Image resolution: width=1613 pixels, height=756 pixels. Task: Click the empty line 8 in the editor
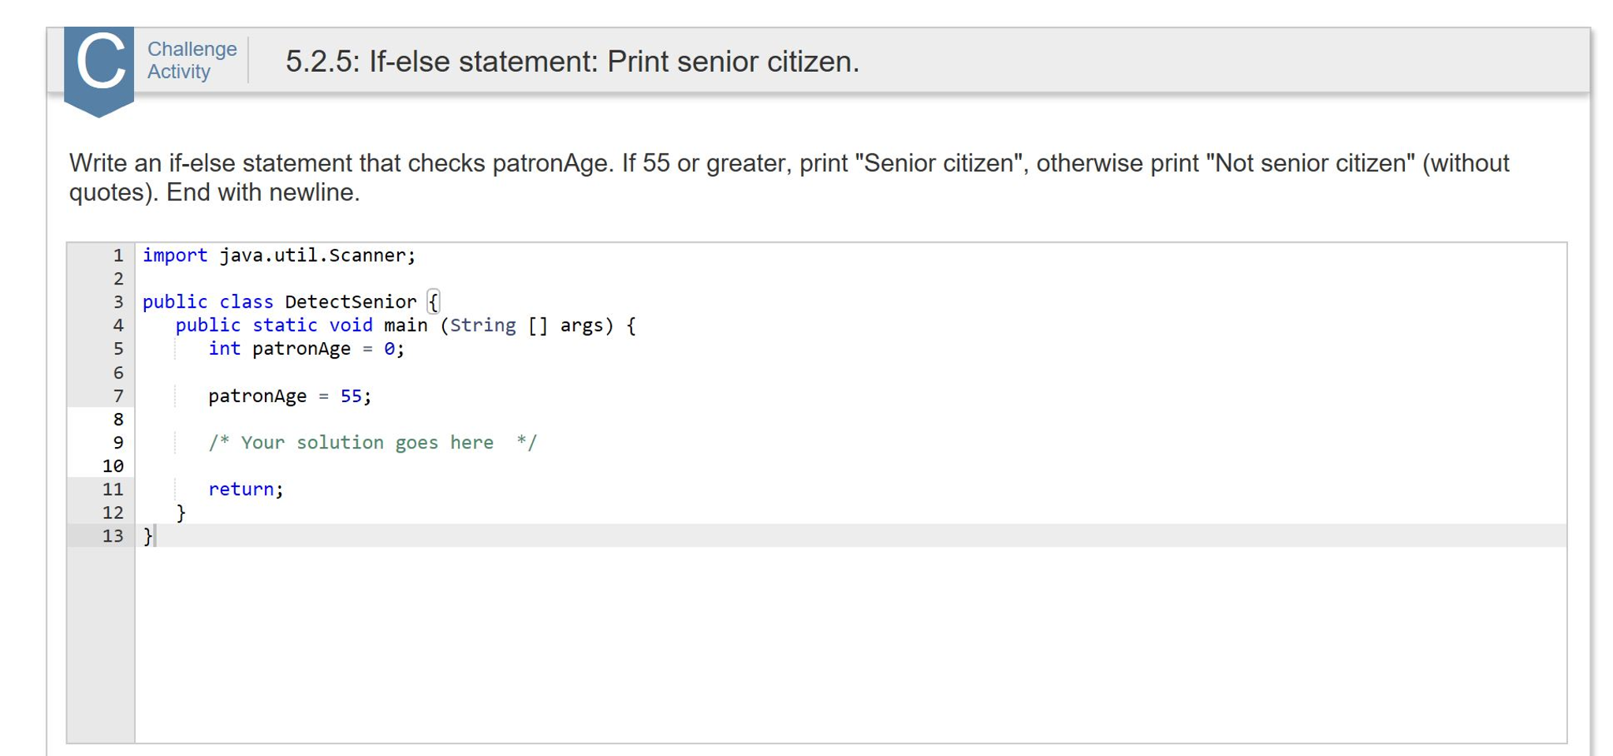[x=315, y=419]
